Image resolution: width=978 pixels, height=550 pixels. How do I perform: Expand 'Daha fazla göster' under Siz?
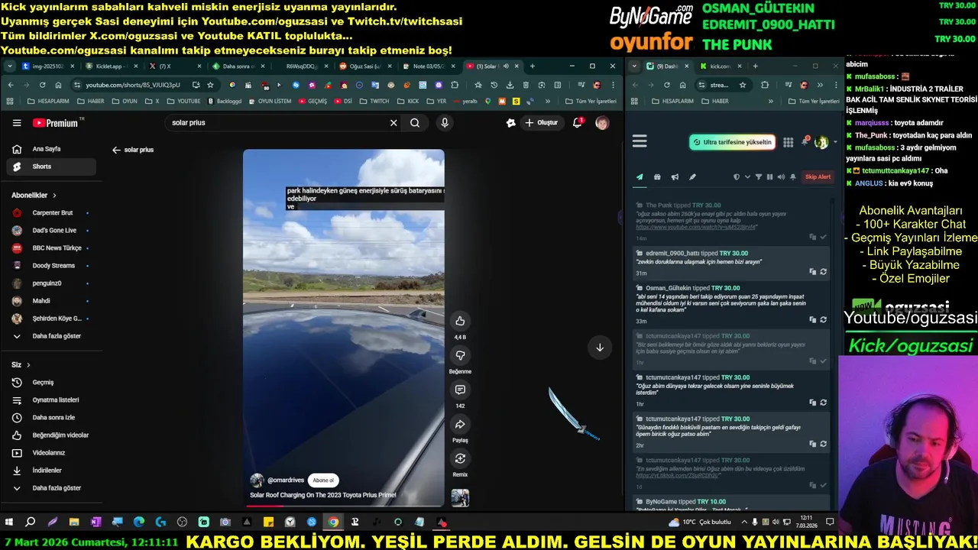[x=52, y=488]
